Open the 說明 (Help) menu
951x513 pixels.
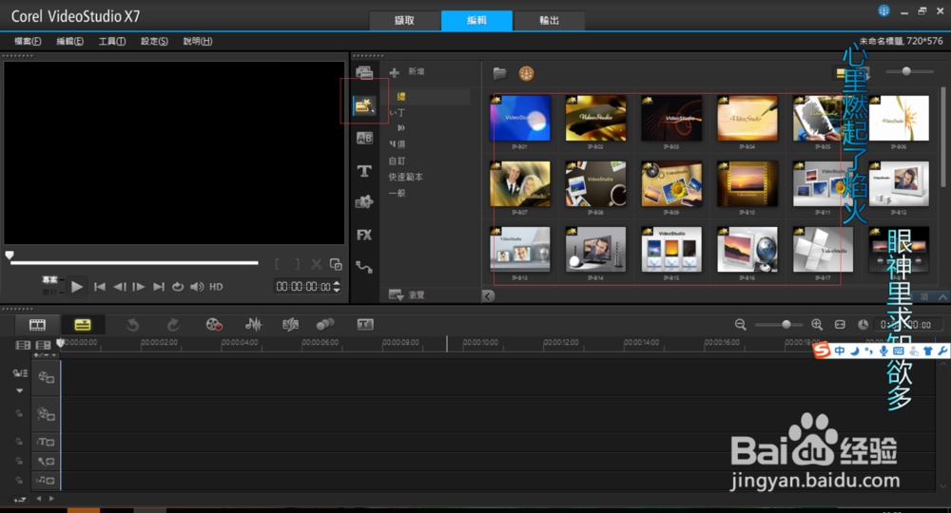(197, 41)
